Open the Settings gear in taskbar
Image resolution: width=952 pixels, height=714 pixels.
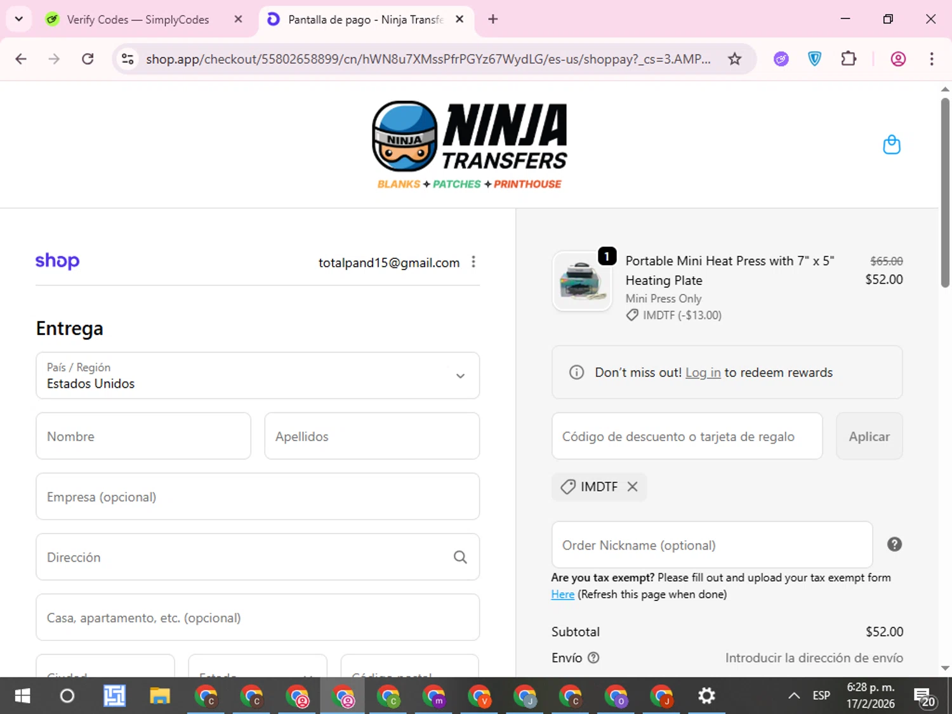[x=706, y=696]
